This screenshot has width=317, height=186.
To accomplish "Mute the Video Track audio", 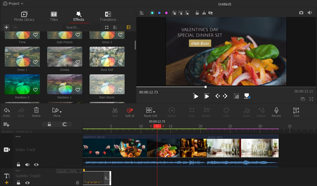I will (x=27, y=164).
